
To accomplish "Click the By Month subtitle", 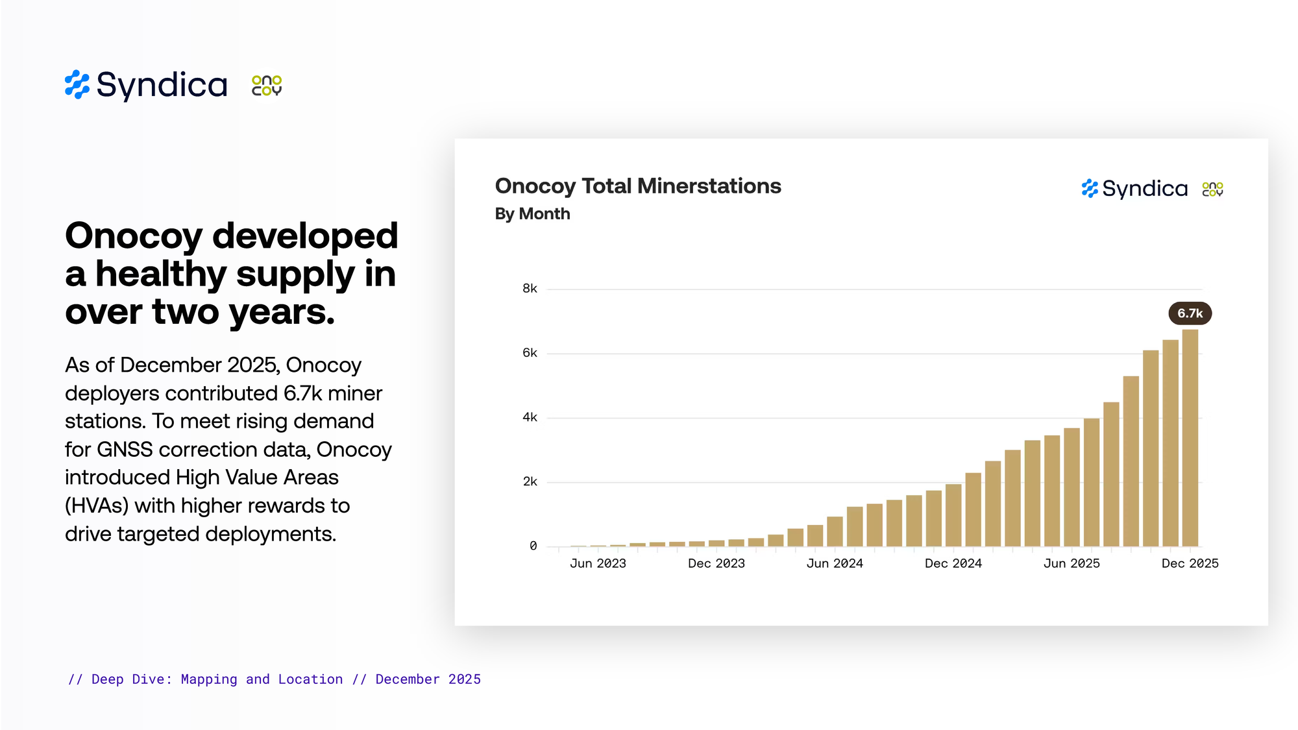I will point(532,214).
